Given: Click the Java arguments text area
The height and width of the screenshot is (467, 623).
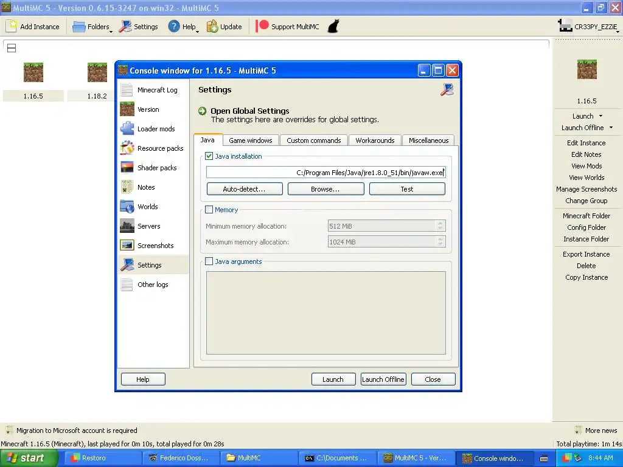Looking at the screenshot, I should 326,313.
